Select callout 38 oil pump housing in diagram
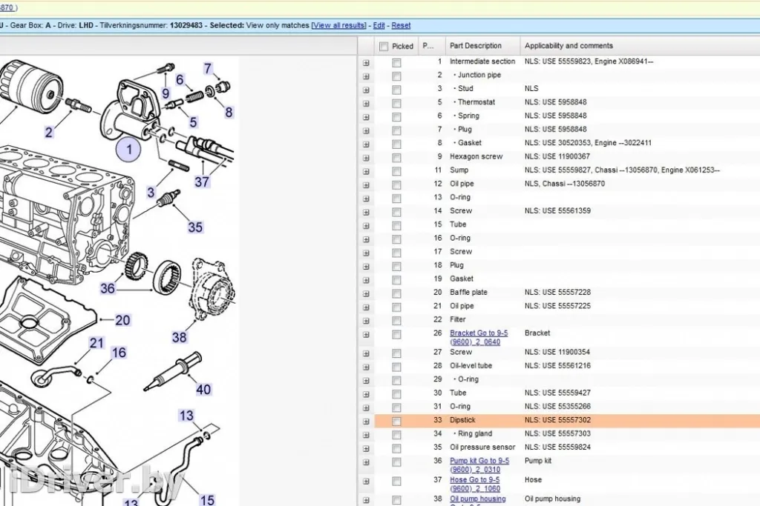The width and height of the screenshot is (760, 506). [x=180, y=337]
